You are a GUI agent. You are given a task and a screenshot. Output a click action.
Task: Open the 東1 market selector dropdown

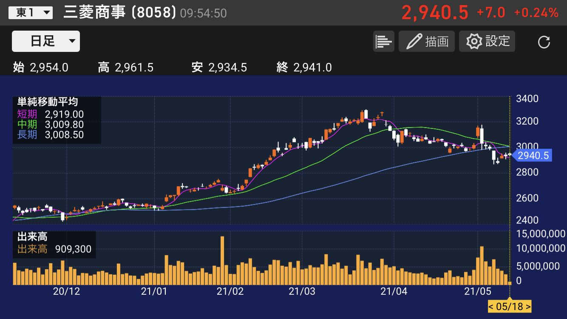pyautogui.click(x=31, y=13)
